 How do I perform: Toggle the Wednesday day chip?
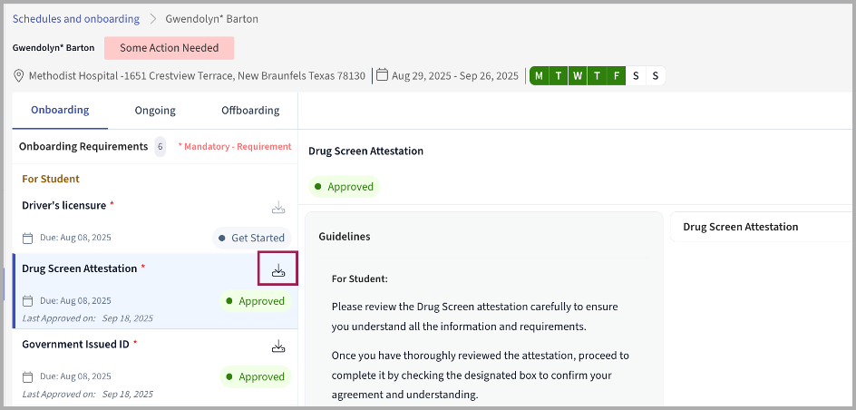click(x=577, y=76)
